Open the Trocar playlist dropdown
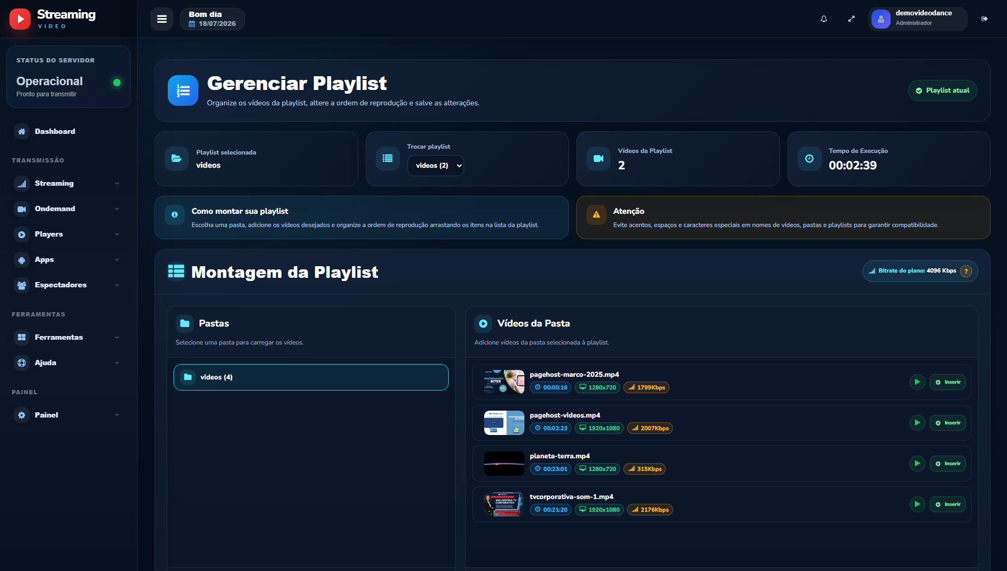Viewport: 1007px width, 571px height. 436,166
